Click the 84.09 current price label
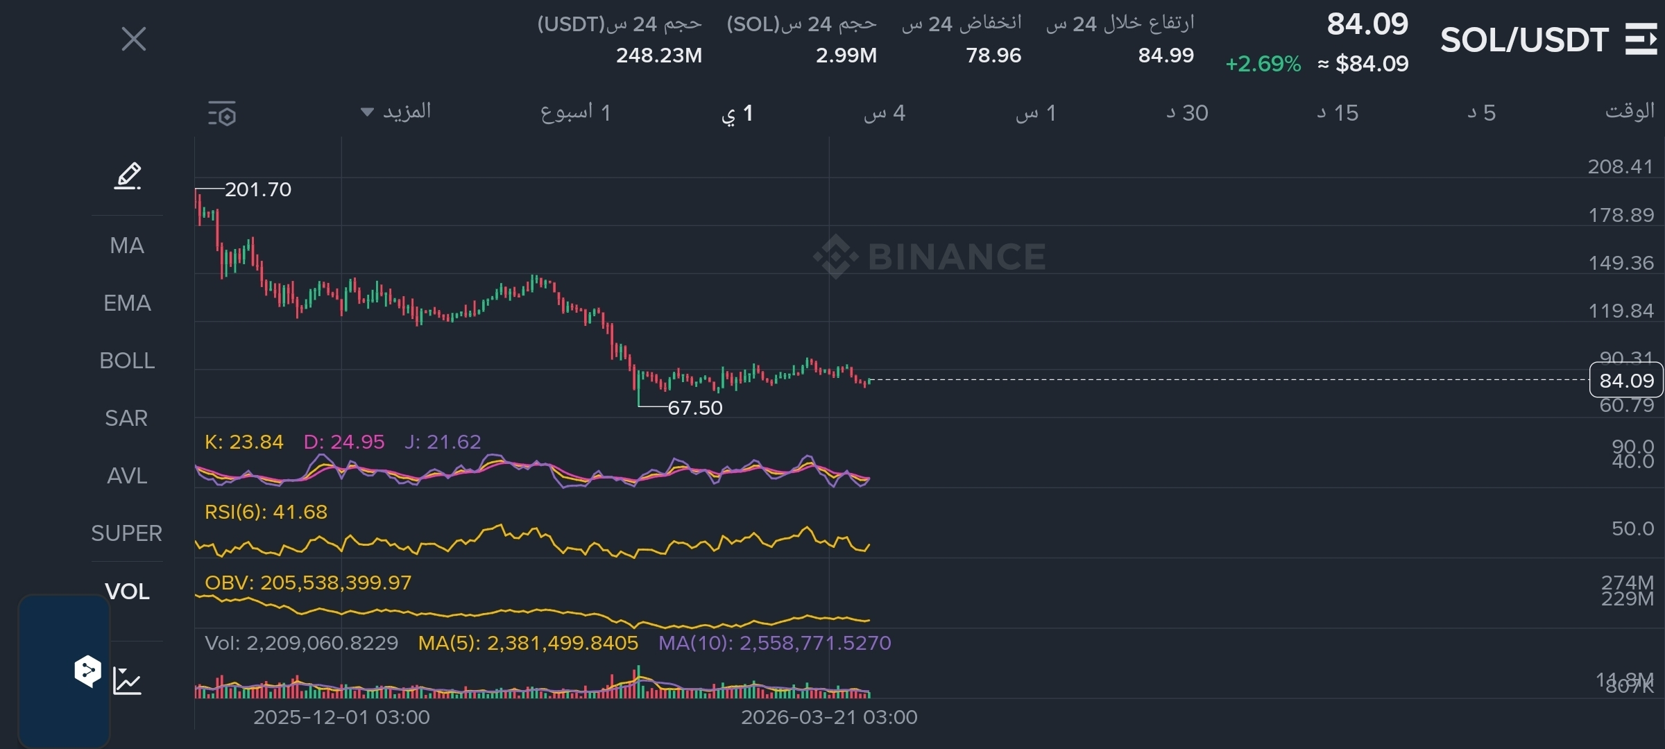1665x749 pixels. point(1626,381)
